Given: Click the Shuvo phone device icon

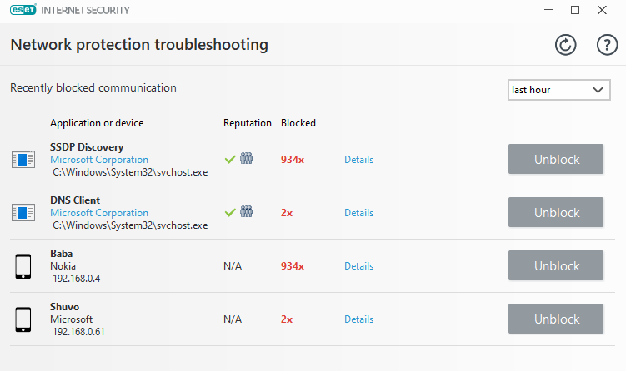Looking at the screenshot, I should coord(23,319).
